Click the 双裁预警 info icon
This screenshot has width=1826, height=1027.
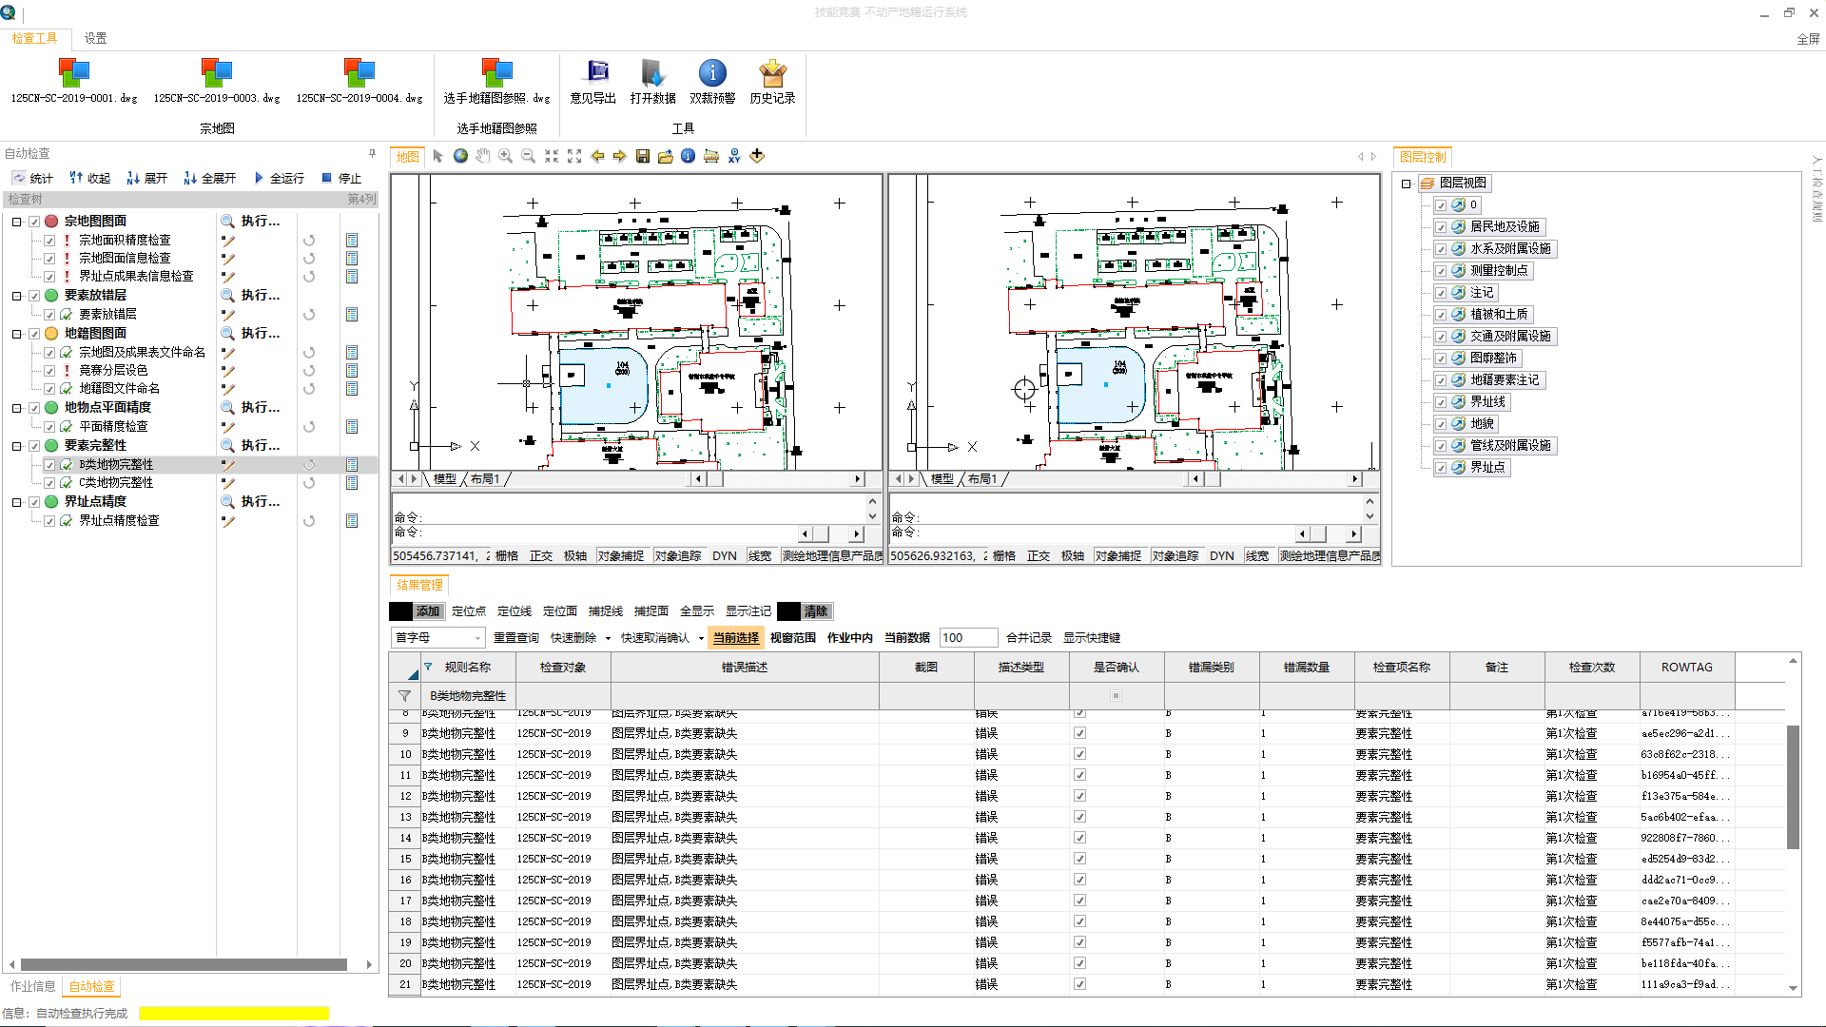(x=712, y=81)
